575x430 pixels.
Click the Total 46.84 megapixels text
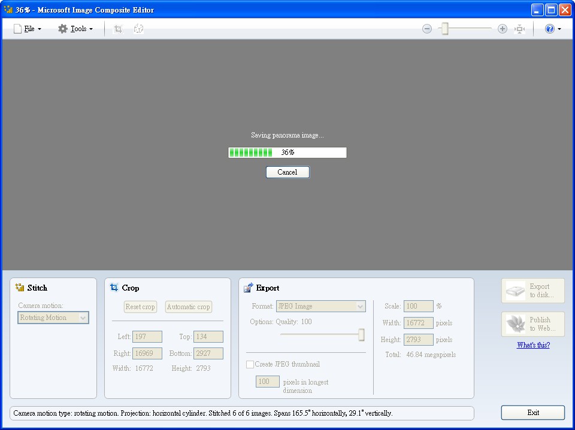pos(420,355)
